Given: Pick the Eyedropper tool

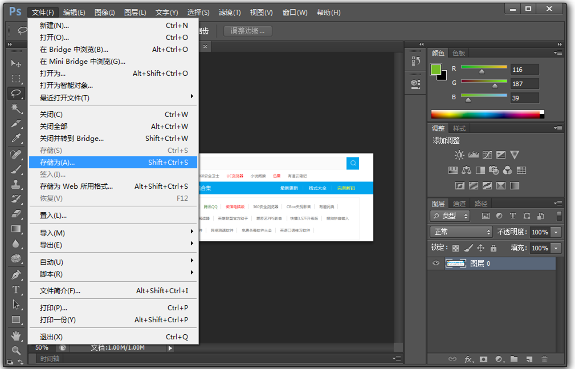Looking at the screenshot, I should (x=16, y=139).
